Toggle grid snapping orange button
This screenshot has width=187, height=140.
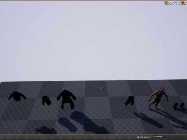pyautogui.click(x=183, y=3)
